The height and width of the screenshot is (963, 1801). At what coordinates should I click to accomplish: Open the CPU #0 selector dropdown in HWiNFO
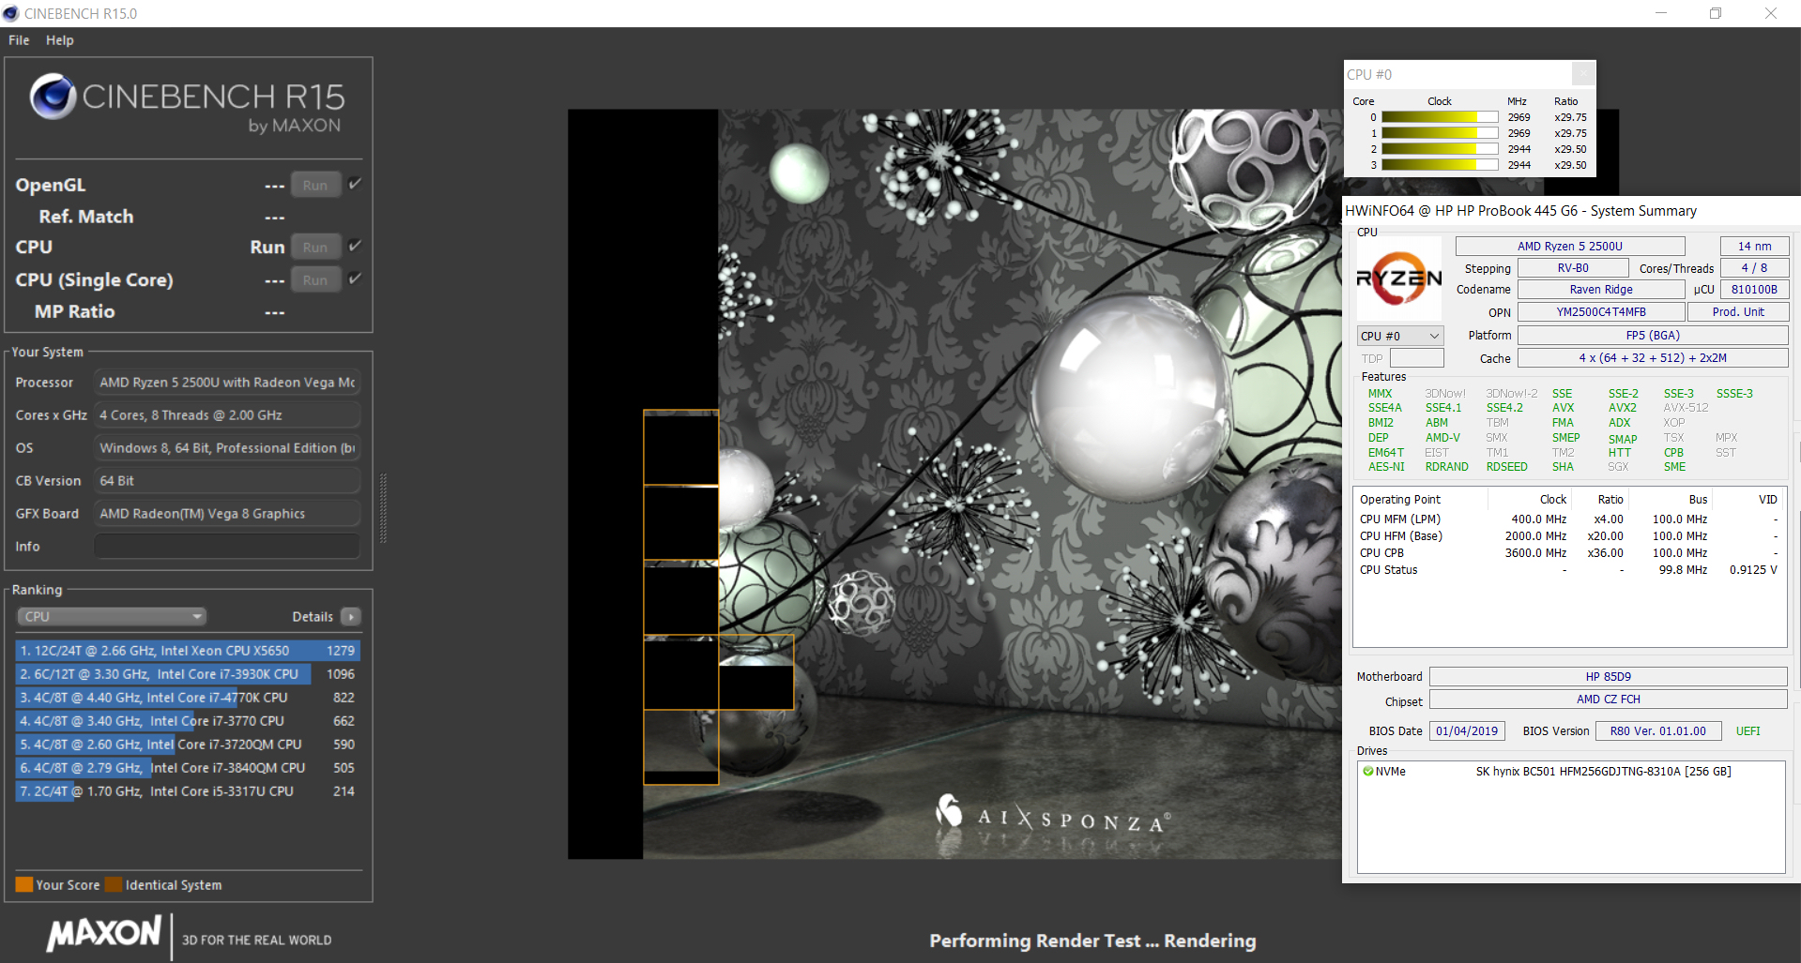point(1400,336)
